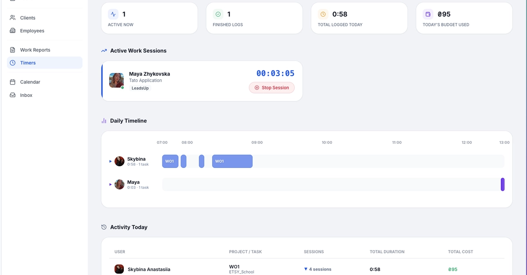
Task: Click the WO1 task in activity table
Action: tap(235, 267)
